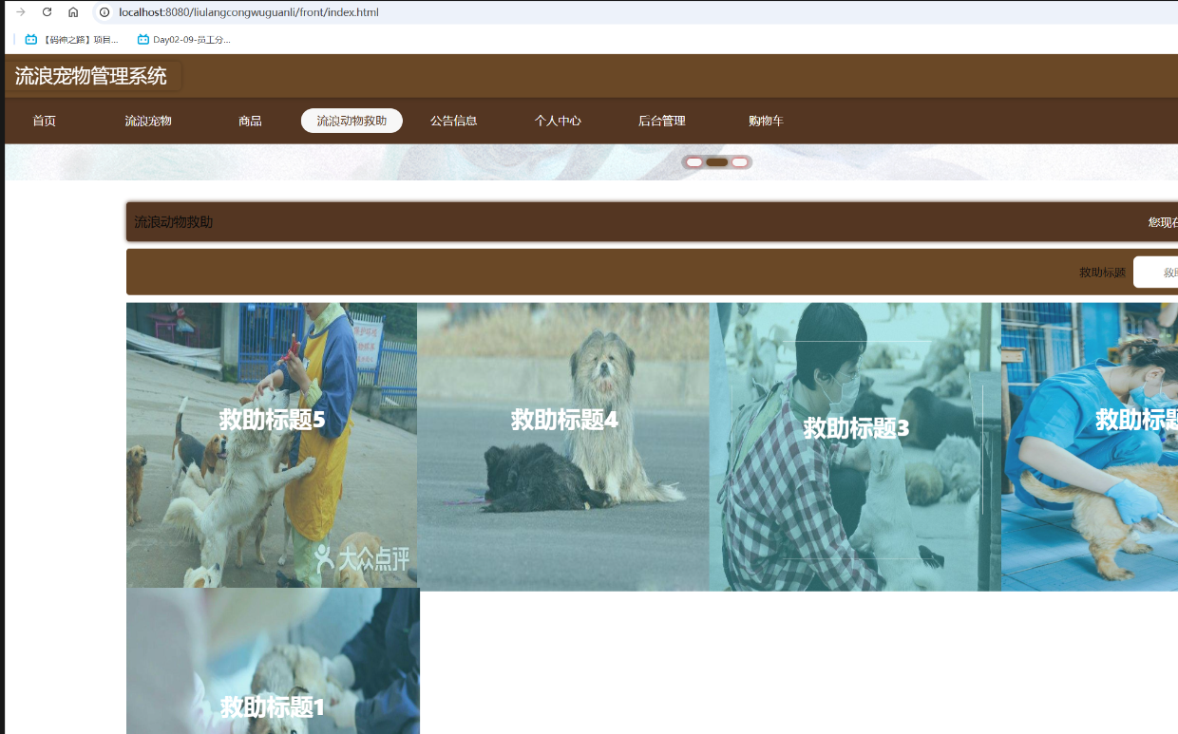The width and height of the screenshot is (1178, 734).
Task: Open the Day02-09 bookmark
Action: [x=184, y=40]
